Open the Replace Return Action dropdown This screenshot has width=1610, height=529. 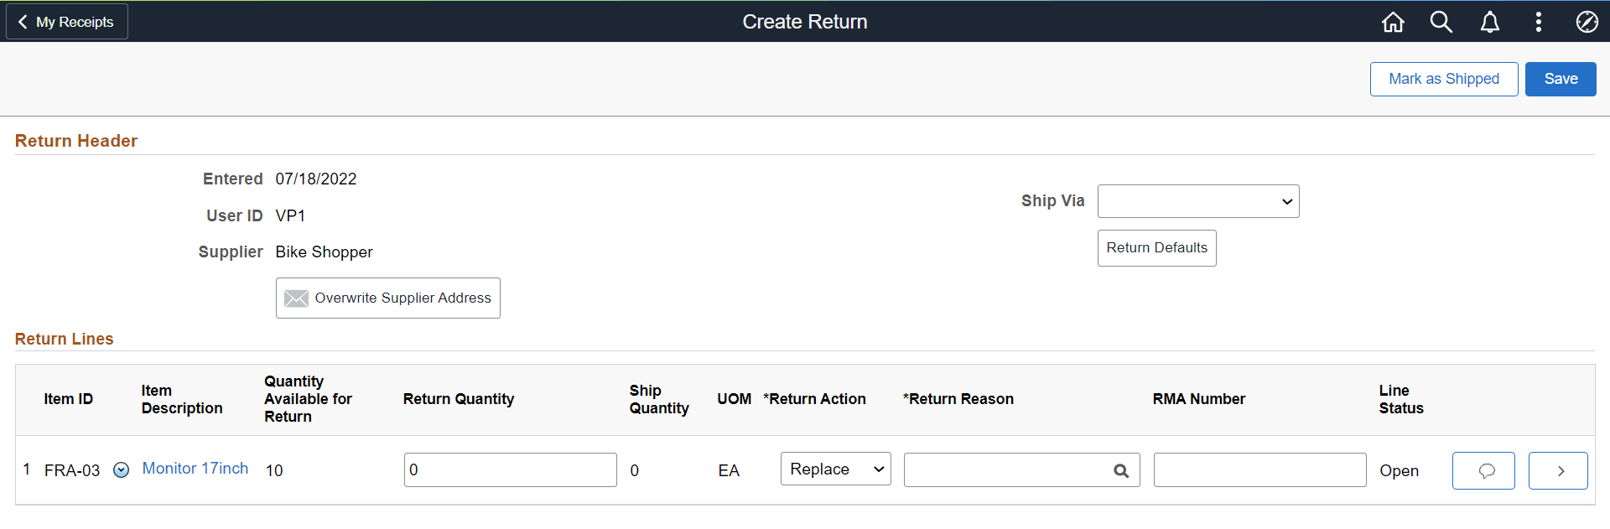click(834, 469)
